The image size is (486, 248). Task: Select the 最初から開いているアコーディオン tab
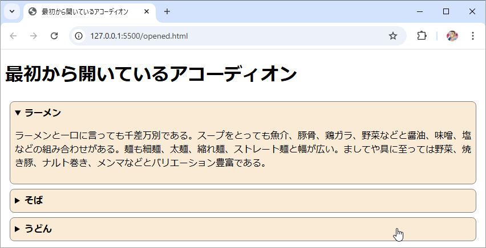coord(84,11)
